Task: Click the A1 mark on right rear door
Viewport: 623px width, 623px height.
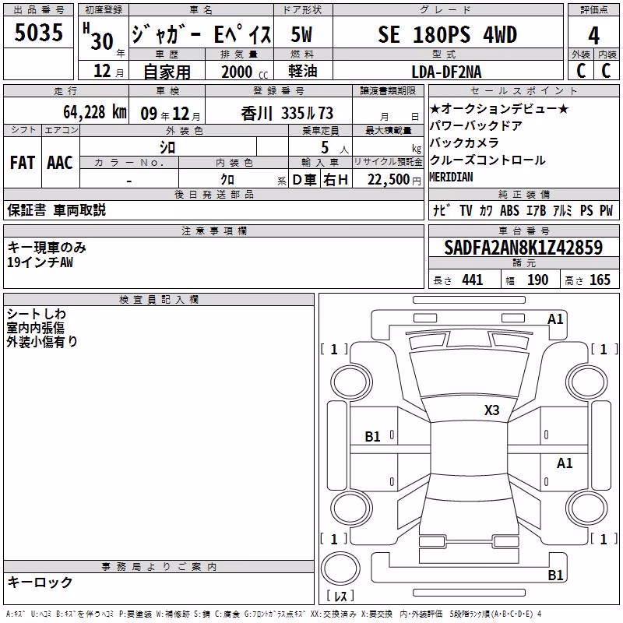Action: click(x=564, y=463)
